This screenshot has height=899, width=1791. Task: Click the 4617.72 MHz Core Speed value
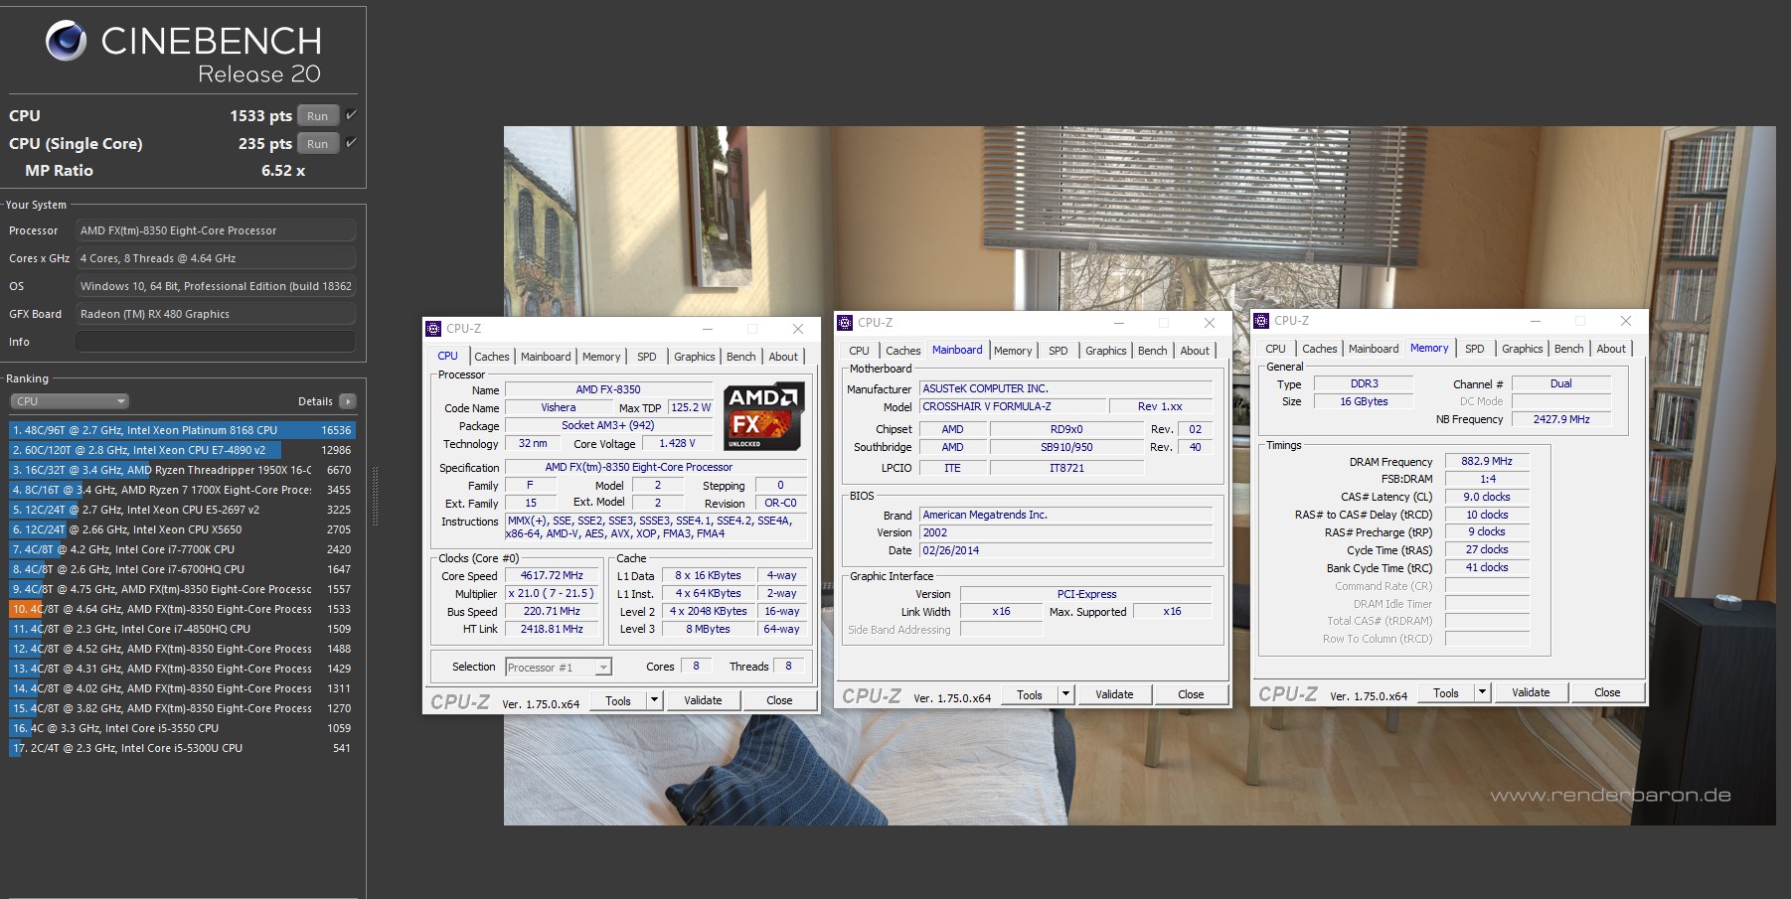553,575
